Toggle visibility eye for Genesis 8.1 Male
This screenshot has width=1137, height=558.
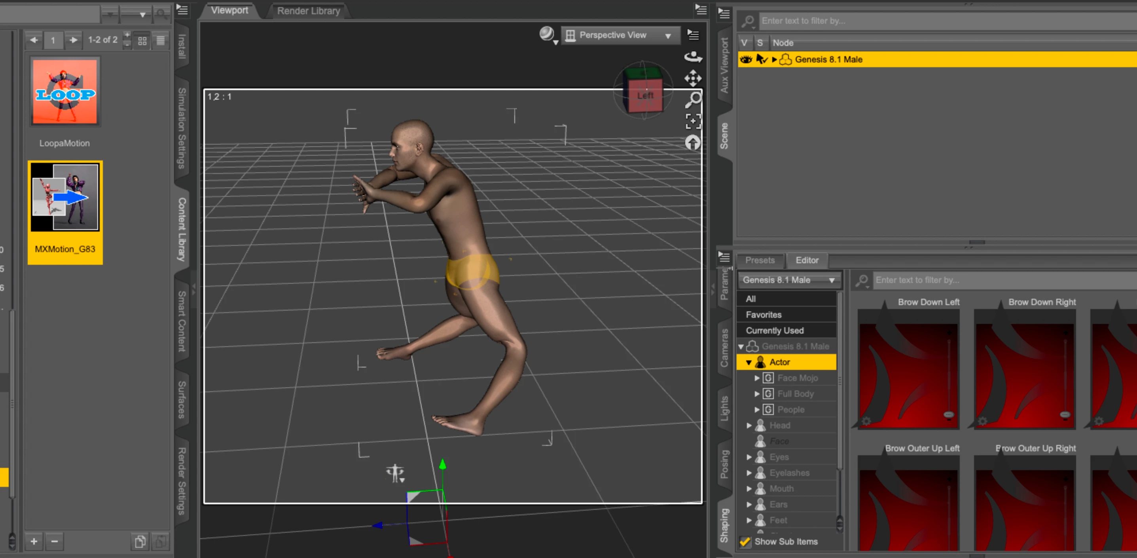click(x=745, y=60)
